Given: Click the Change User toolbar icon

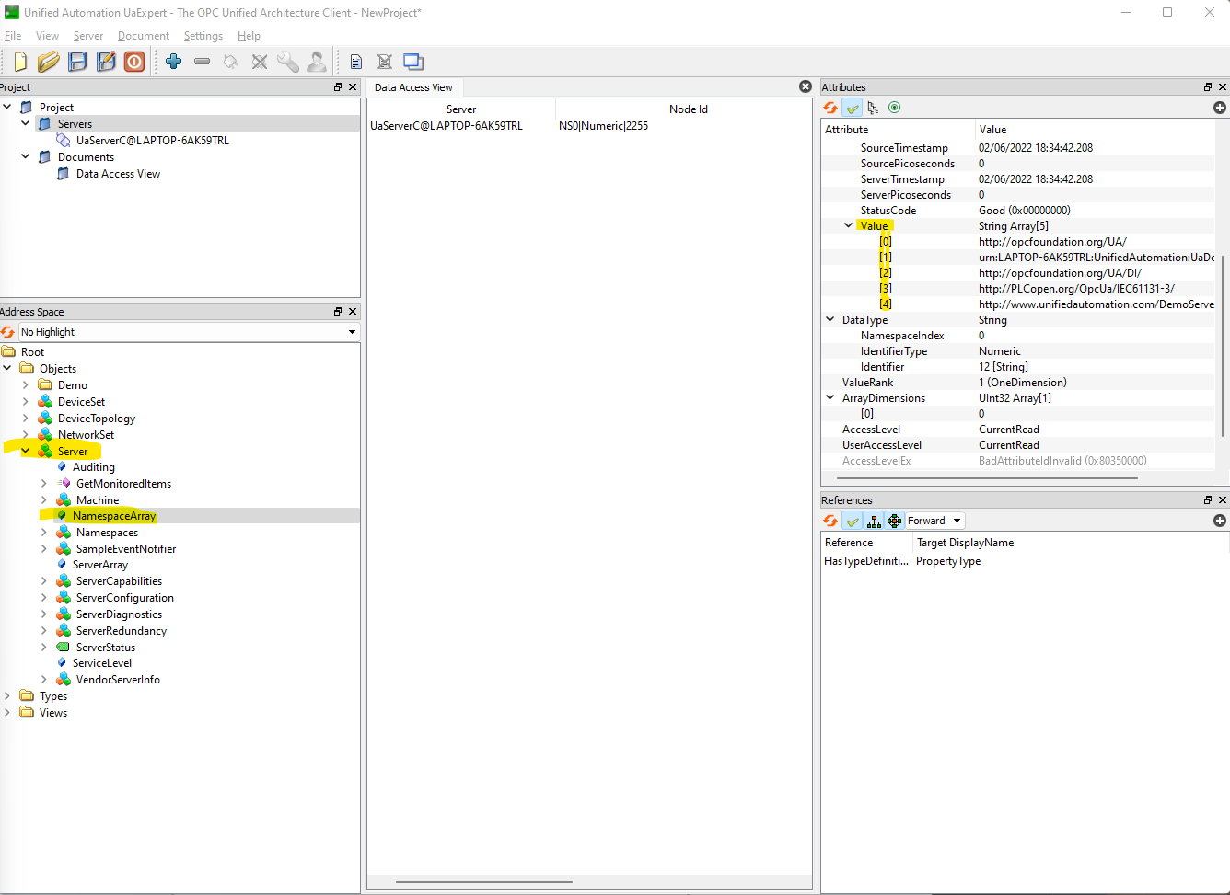Looking at the screenshot, I should click(317, 62).
